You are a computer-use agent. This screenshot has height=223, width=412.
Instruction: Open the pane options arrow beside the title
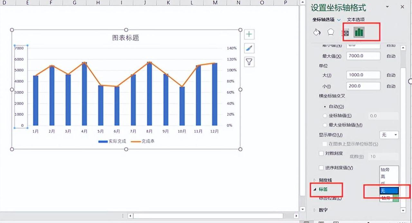(388, 7)
